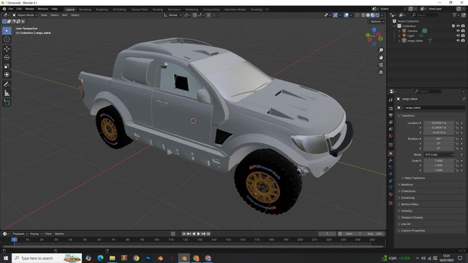Screen dimensions: 468x263
Task: Disable range_dakar in renders
Action: point(463,40)
